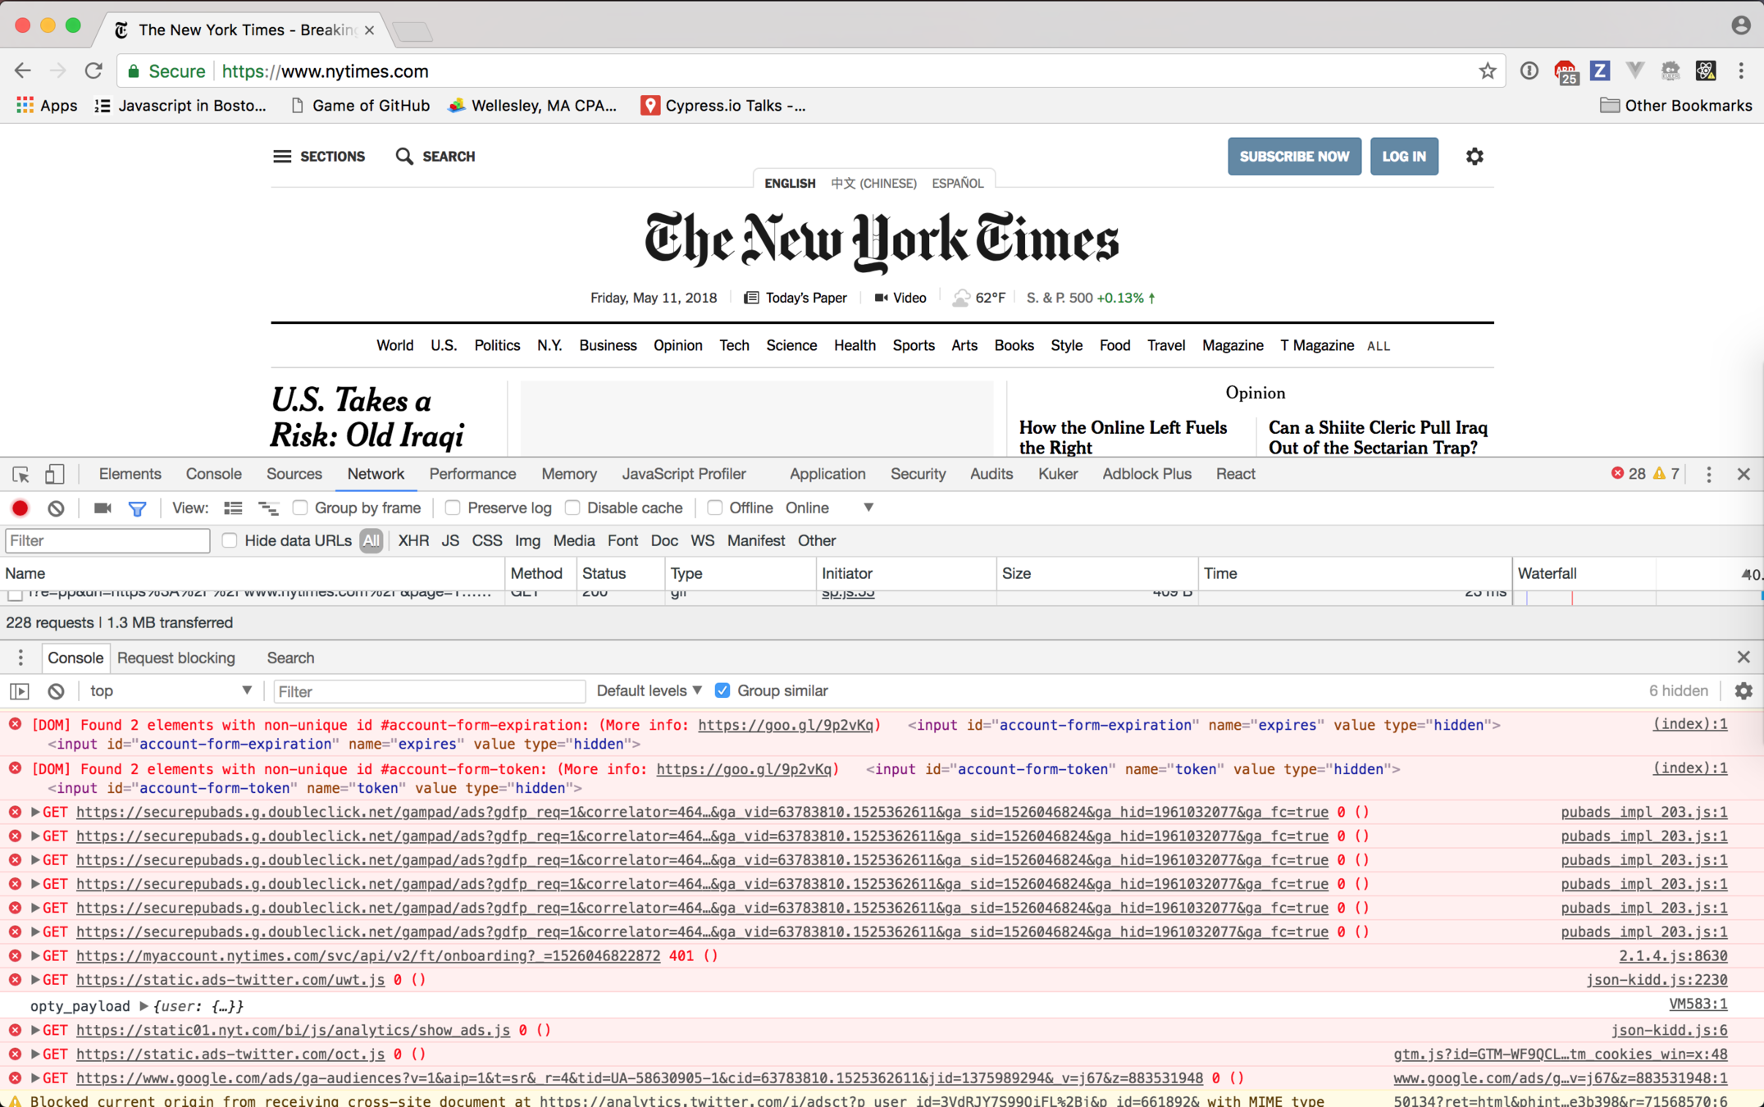
Task: Toggle the network filter funnel icon
Action: click(137, 508)
